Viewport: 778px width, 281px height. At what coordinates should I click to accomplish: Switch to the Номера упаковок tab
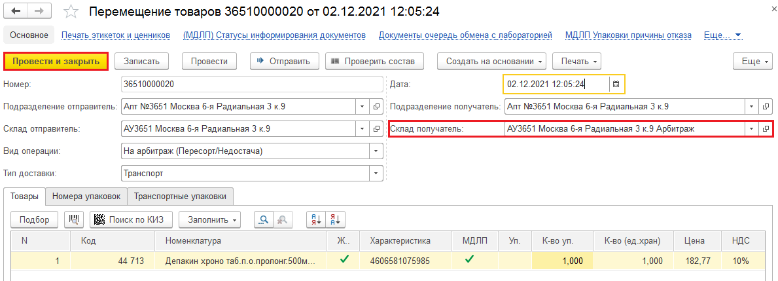tap(86, 196)
